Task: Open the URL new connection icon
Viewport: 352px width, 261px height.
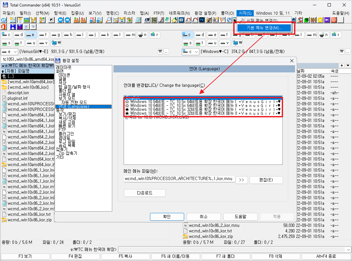Action: tap(99, 20)
